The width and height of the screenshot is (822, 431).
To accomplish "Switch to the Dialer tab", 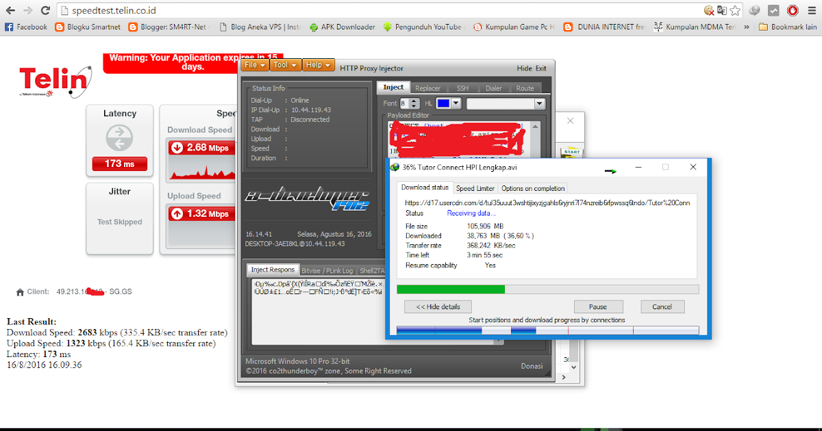I will (494, 88).
